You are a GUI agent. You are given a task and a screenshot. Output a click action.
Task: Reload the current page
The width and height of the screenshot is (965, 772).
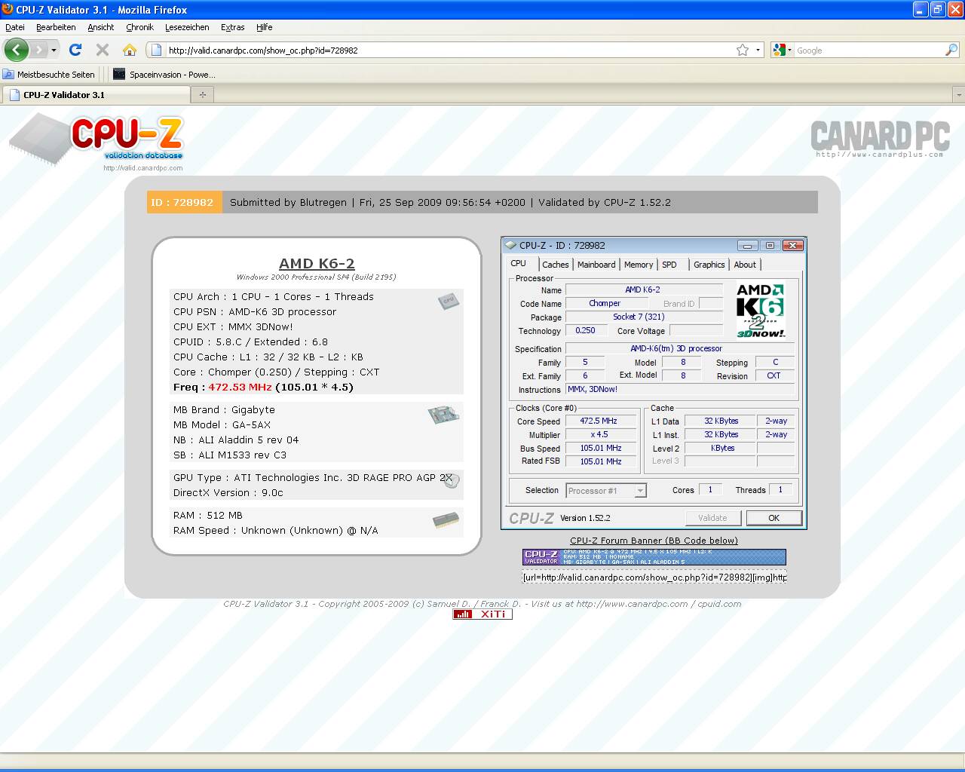[x=75, y=50]
